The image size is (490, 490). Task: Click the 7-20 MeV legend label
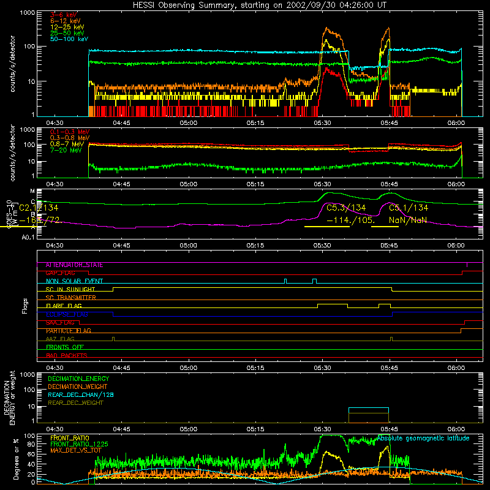tap(66, 150)
